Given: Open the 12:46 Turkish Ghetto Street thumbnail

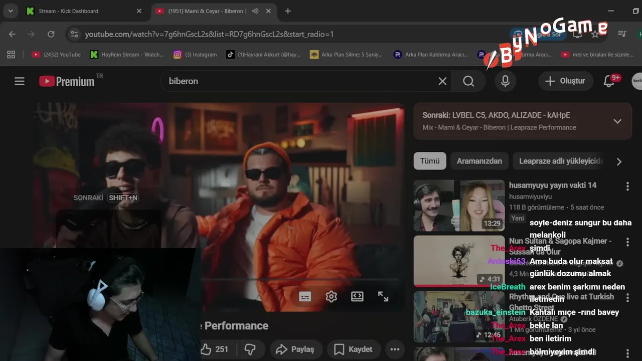Looking at the screenshot, I should click(459, 317).
